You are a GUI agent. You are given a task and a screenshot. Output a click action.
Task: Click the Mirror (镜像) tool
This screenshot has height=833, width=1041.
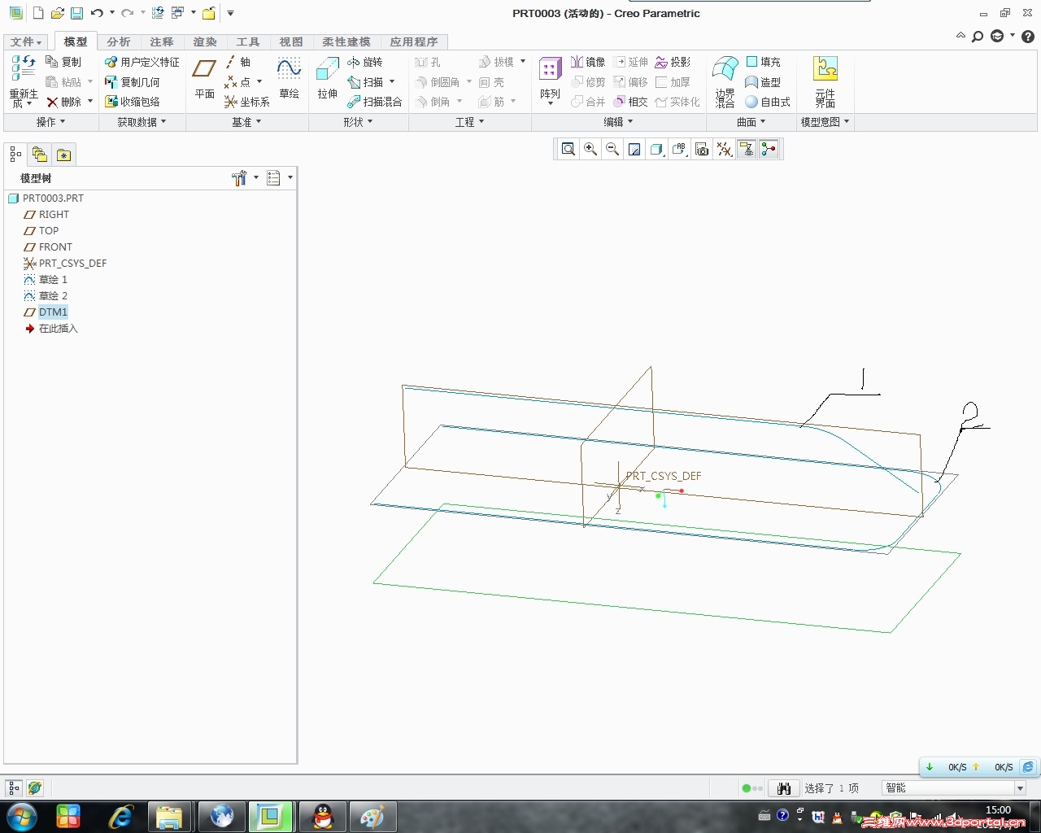[x=588, y=62]
